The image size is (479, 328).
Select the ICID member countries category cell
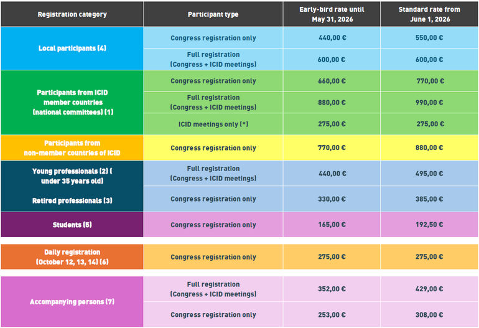pos(72,102)
